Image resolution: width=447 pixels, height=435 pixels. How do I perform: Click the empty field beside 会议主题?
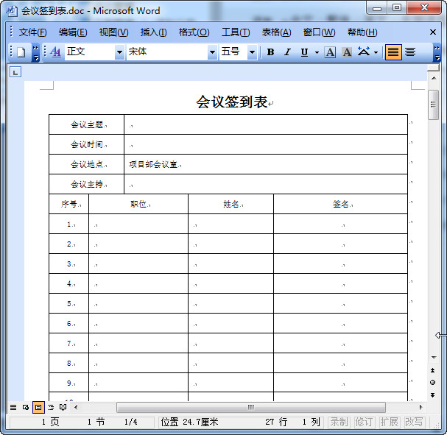tap(266, 124)
